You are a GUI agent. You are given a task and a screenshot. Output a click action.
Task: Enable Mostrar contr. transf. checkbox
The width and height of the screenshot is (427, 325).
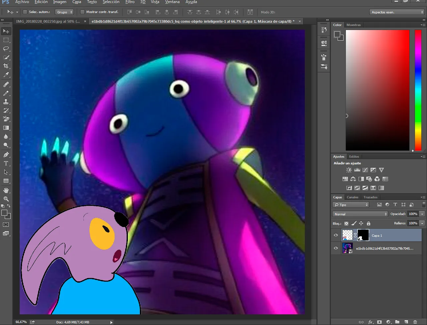coord(82,12)
